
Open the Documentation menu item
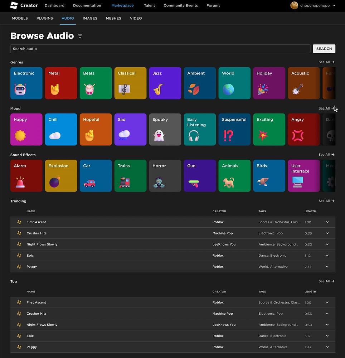87,5
